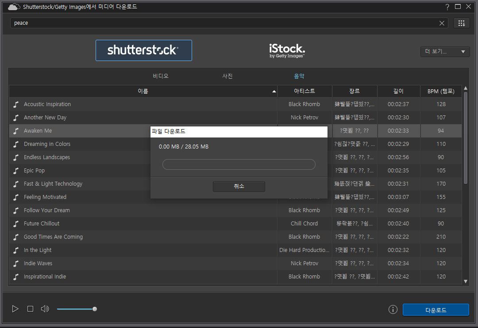Click the list scrollbar thumb
This screenshot has height=328, width=478.
pyautogui.click(x=466, y=137)
